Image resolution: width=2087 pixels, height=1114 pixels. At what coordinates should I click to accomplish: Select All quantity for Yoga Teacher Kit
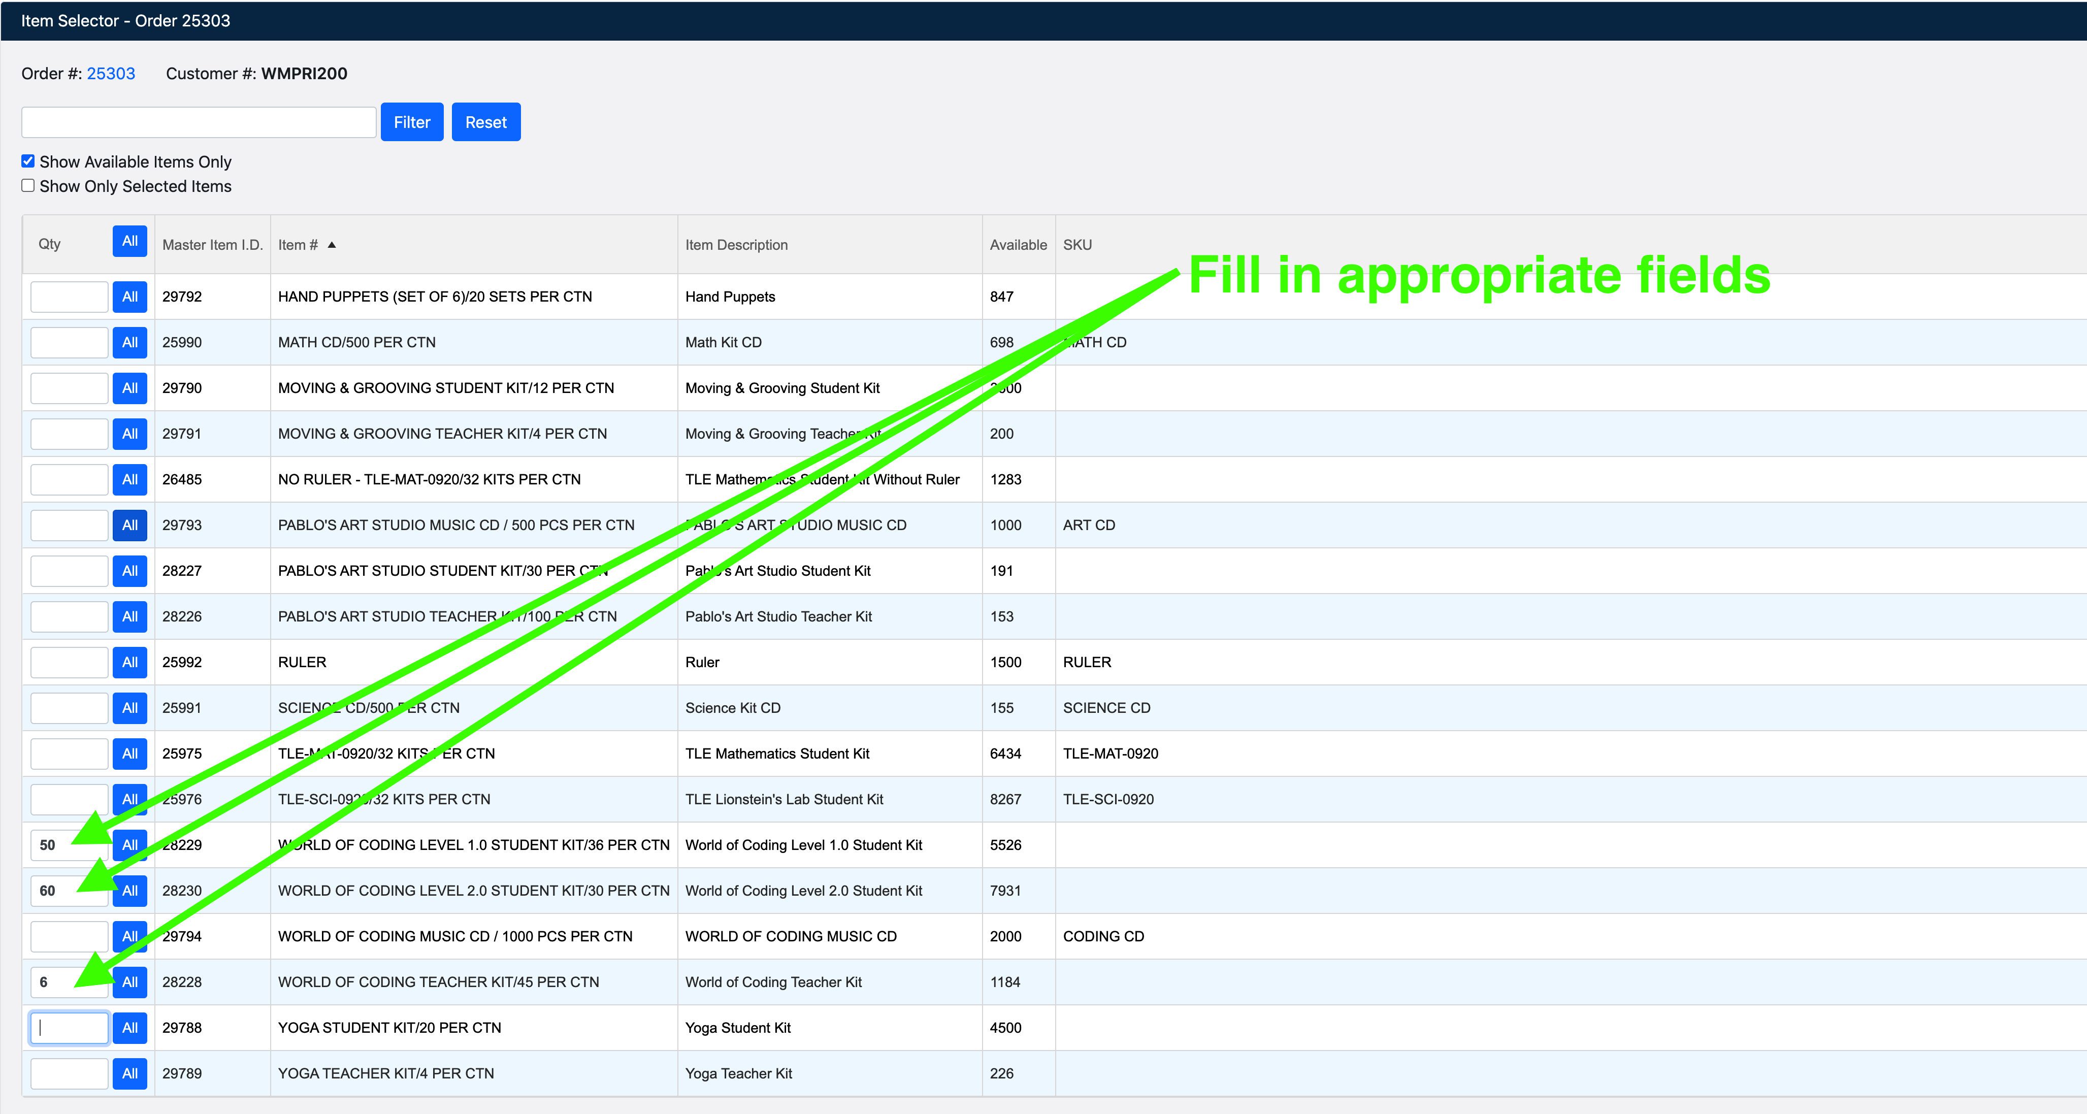pos(129,1073)
